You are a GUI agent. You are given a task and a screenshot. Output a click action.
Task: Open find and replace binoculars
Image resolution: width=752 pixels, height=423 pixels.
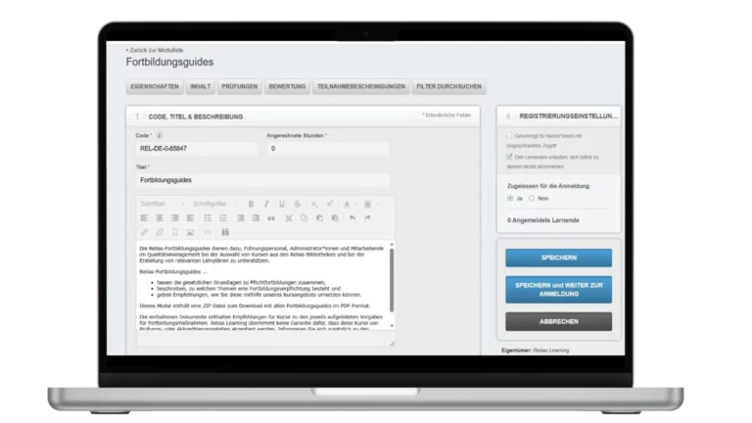point(225,232)
